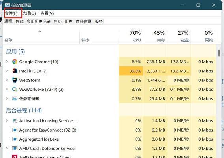Minimize the Task Manager window

(183, 5)
